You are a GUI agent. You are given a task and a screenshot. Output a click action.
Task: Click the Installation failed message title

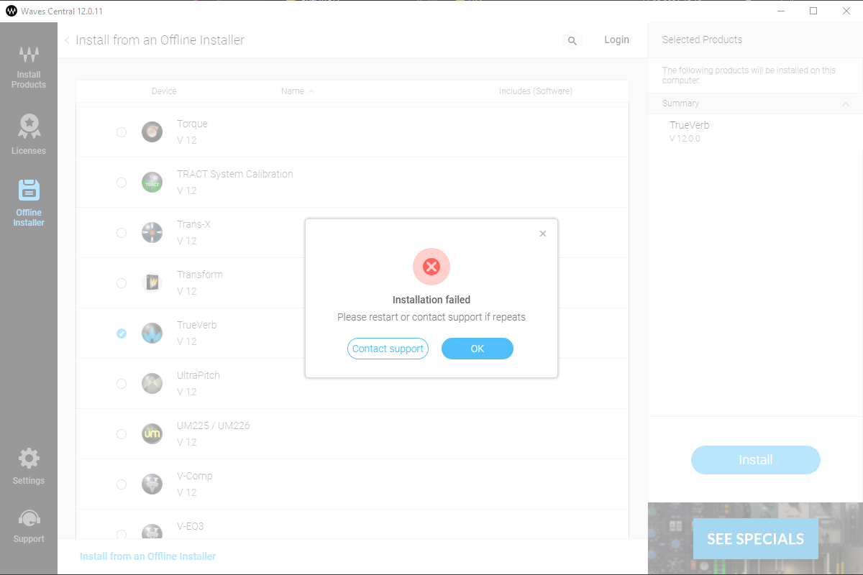pyautogui.click(x=431, y=300)
